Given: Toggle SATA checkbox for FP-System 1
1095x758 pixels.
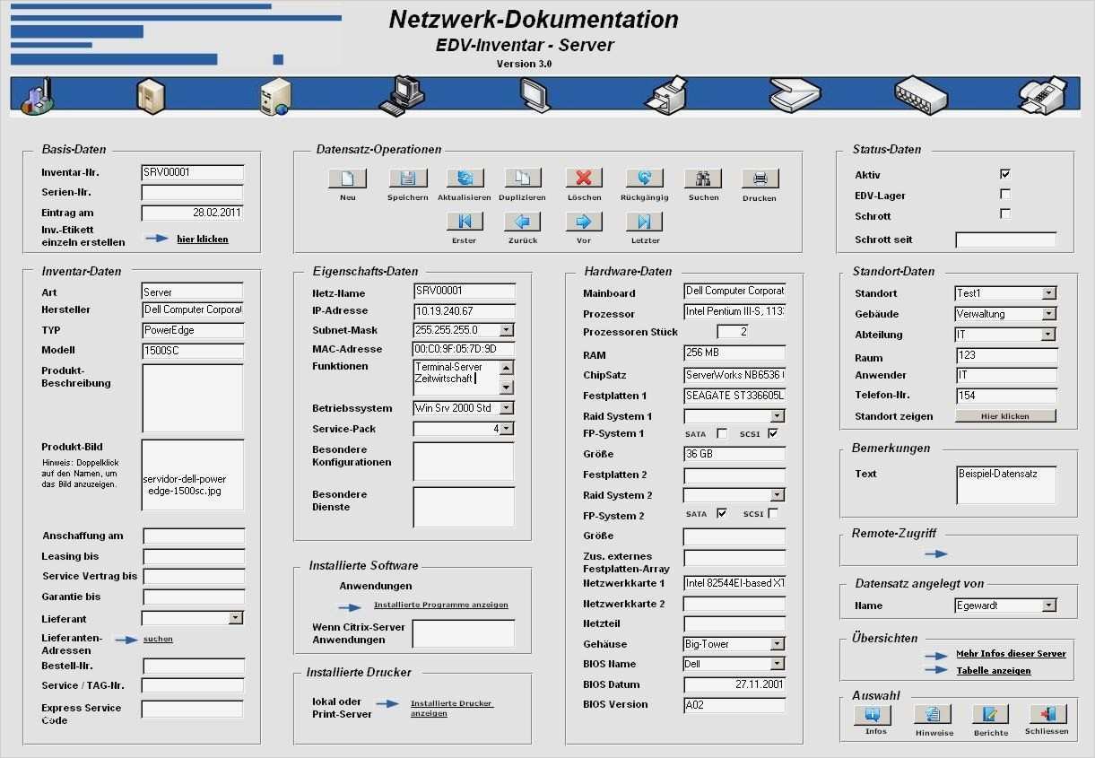Looking at the screenshot, I should point(722,433).
